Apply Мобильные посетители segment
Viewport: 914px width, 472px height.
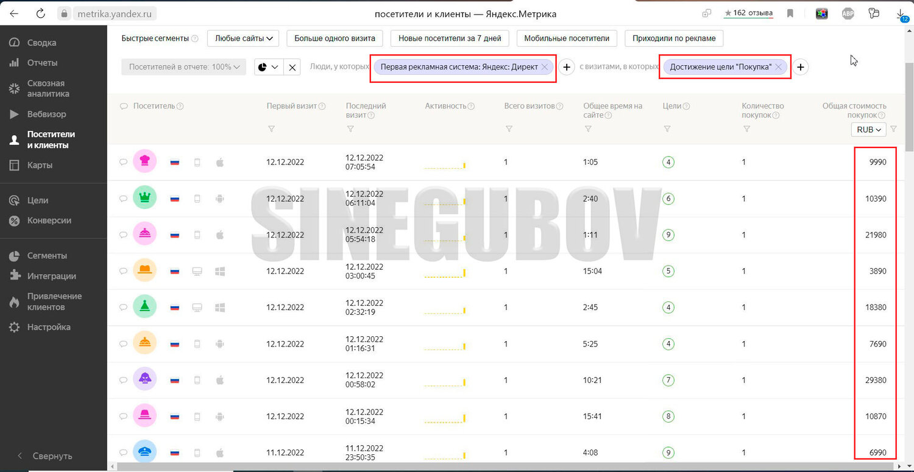click(567, 38)
